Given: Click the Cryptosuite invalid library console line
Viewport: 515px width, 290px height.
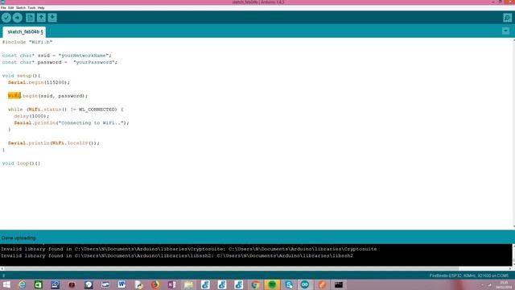Looking at the screenshot, I should click(x=188, y=249).
